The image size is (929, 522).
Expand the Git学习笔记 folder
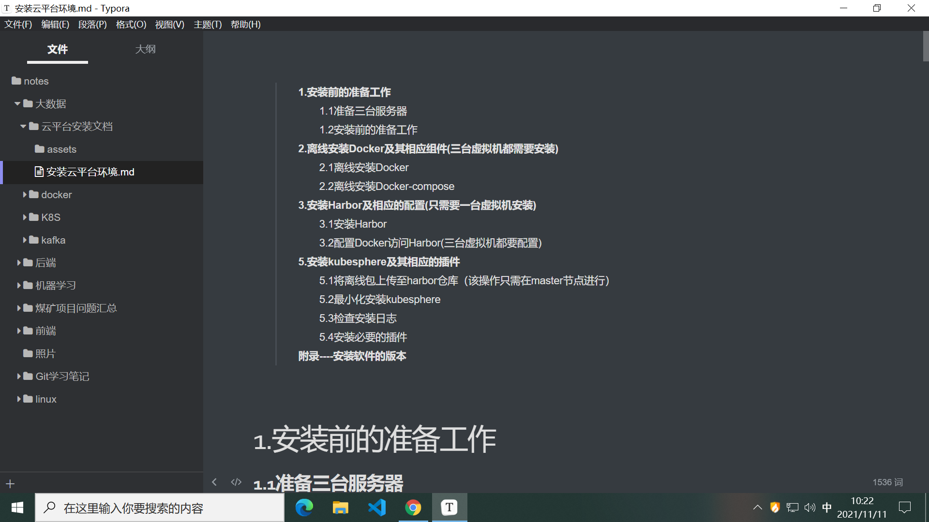(x=19, y=377)
